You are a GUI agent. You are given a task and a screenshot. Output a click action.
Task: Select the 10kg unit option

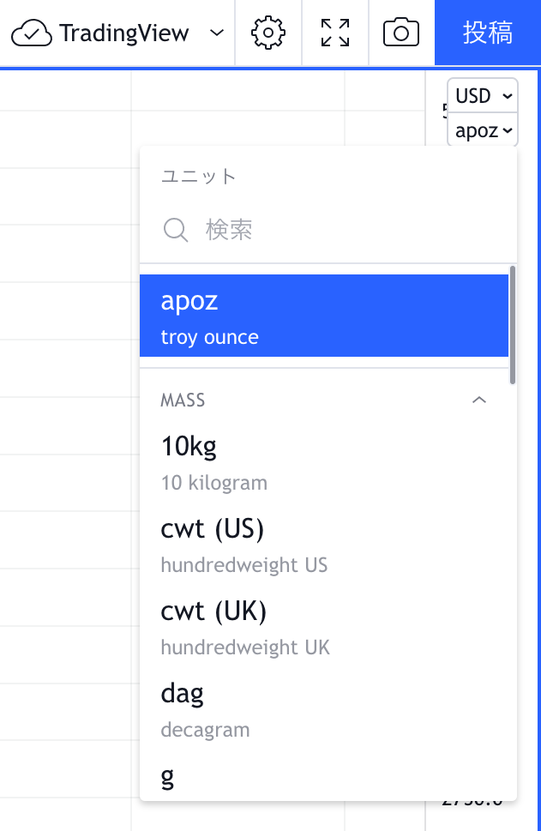point(324,461)
